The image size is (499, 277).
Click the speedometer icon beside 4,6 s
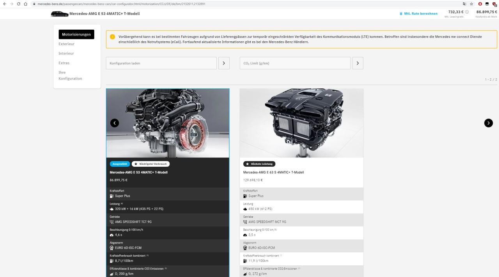112,235
